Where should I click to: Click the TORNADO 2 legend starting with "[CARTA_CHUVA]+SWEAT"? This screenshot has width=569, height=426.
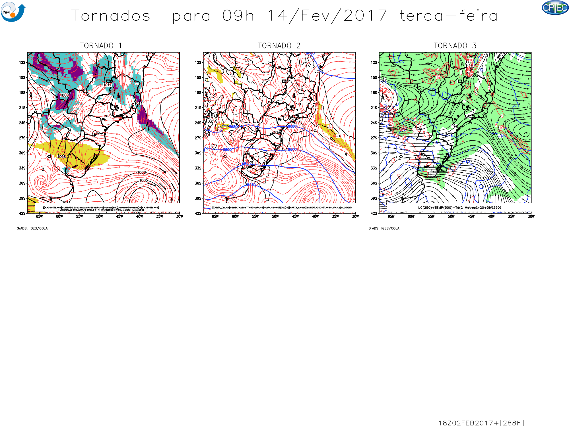[281, 208]
